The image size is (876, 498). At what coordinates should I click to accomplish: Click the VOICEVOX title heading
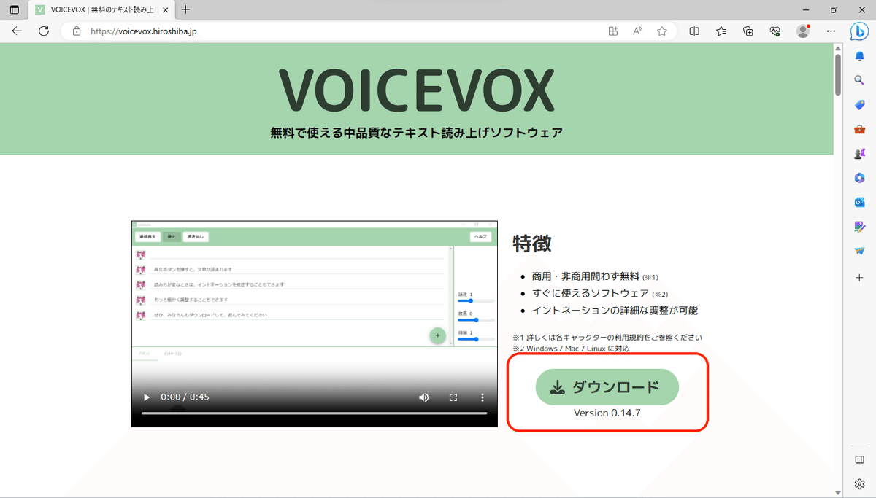pyautogui.click(x=416, y=90)
